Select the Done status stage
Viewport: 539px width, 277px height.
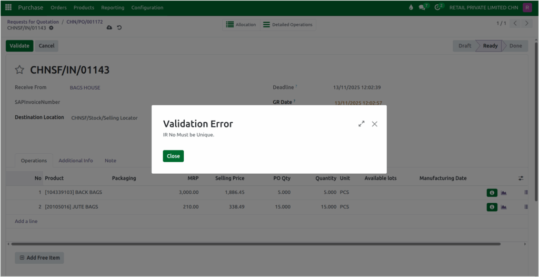click(x=516, y=46)
